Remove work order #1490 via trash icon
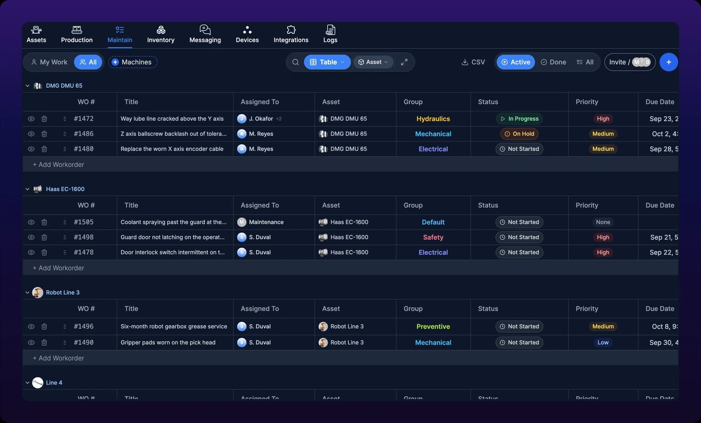 coord(44,342)
